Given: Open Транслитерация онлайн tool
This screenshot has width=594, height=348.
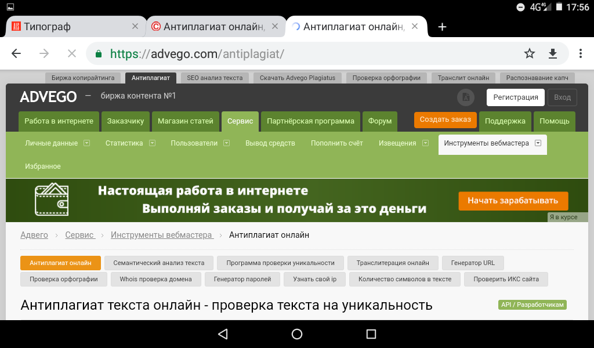Looking at the screenshot, I should tap(393, 263).
